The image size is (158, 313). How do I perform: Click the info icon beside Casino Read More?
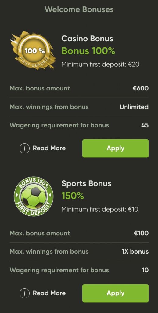pos(24,148)
